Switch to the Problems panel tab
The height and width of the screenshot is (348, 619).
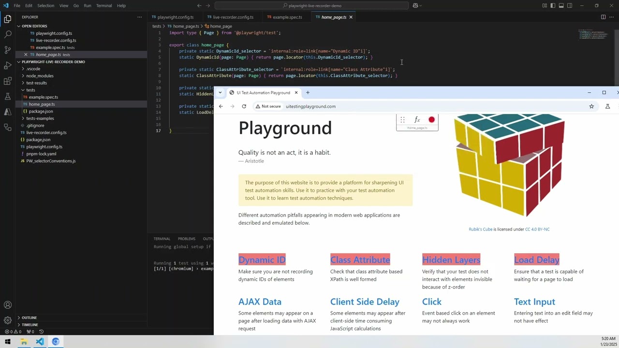(186, 239)
